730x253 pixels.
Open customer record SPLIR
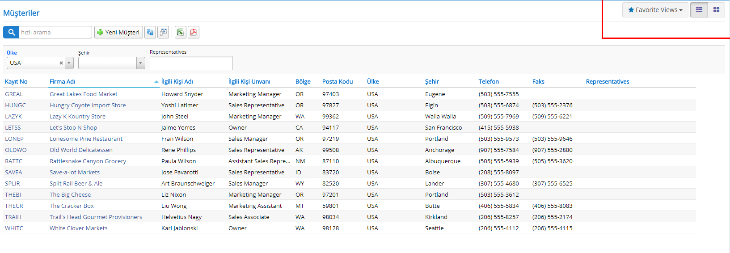click(13, 183)
